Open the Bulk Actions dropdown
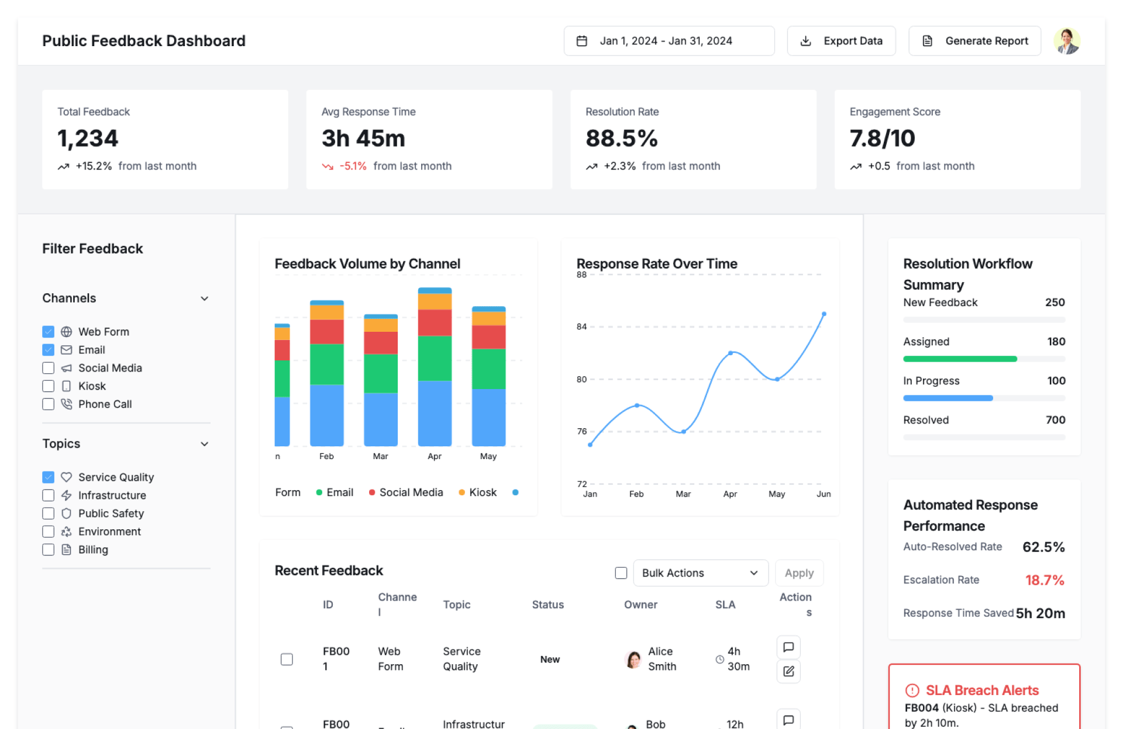The width and height of the screenshot is (1123, 729). (x=700, y=573)
